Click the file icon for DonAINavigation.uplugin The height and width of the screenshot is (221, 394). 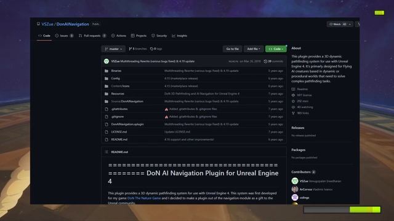[x=107, y=124]
